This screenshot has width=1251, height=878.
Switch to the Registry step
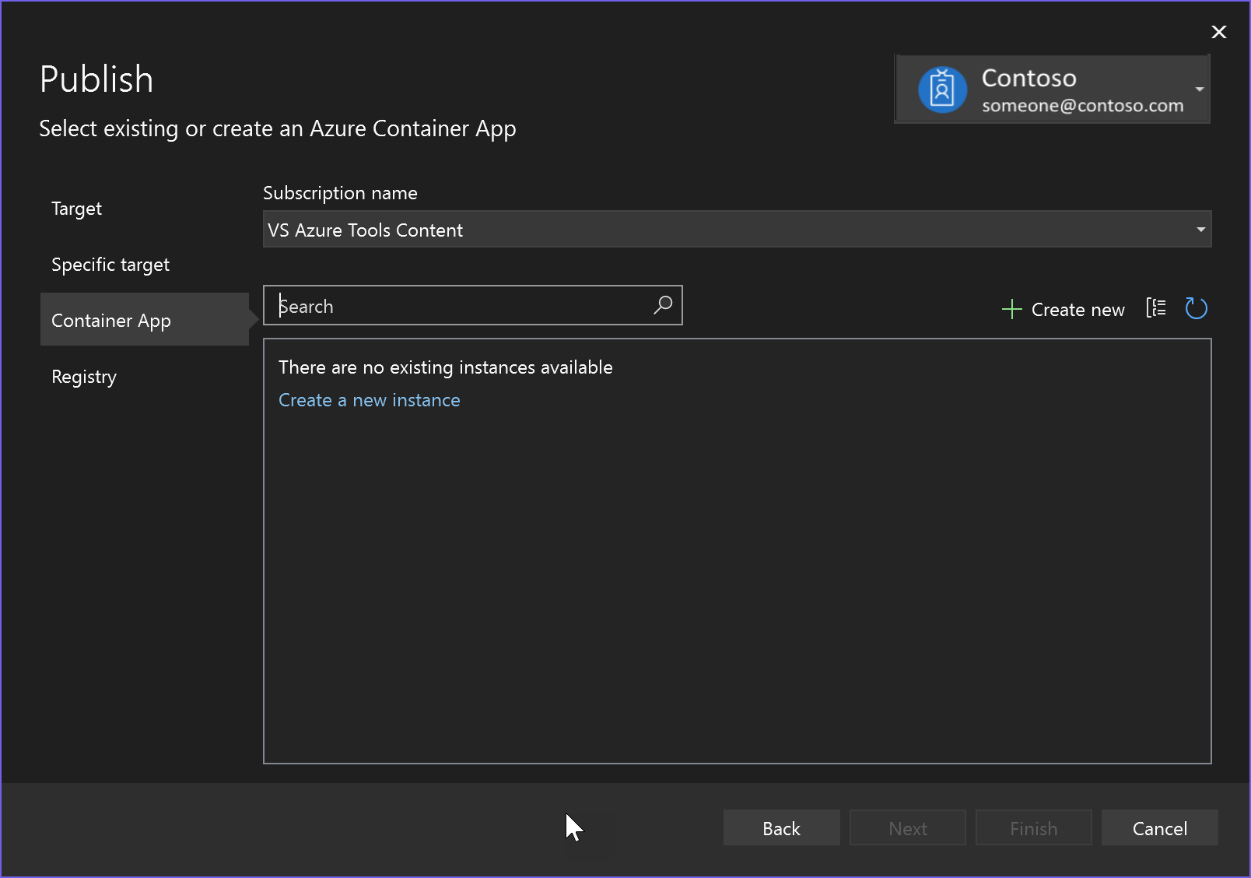[x=84, y=377]
